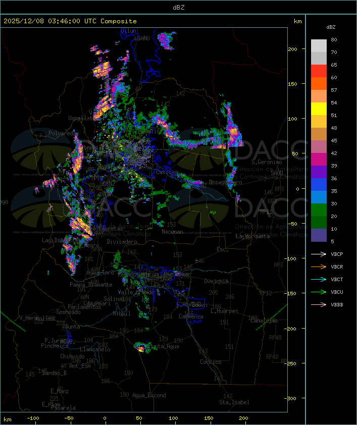The width and height of the screenshot is (357, 425).
Task: Click the orange VBCR arrow icon
Action: 319,267
